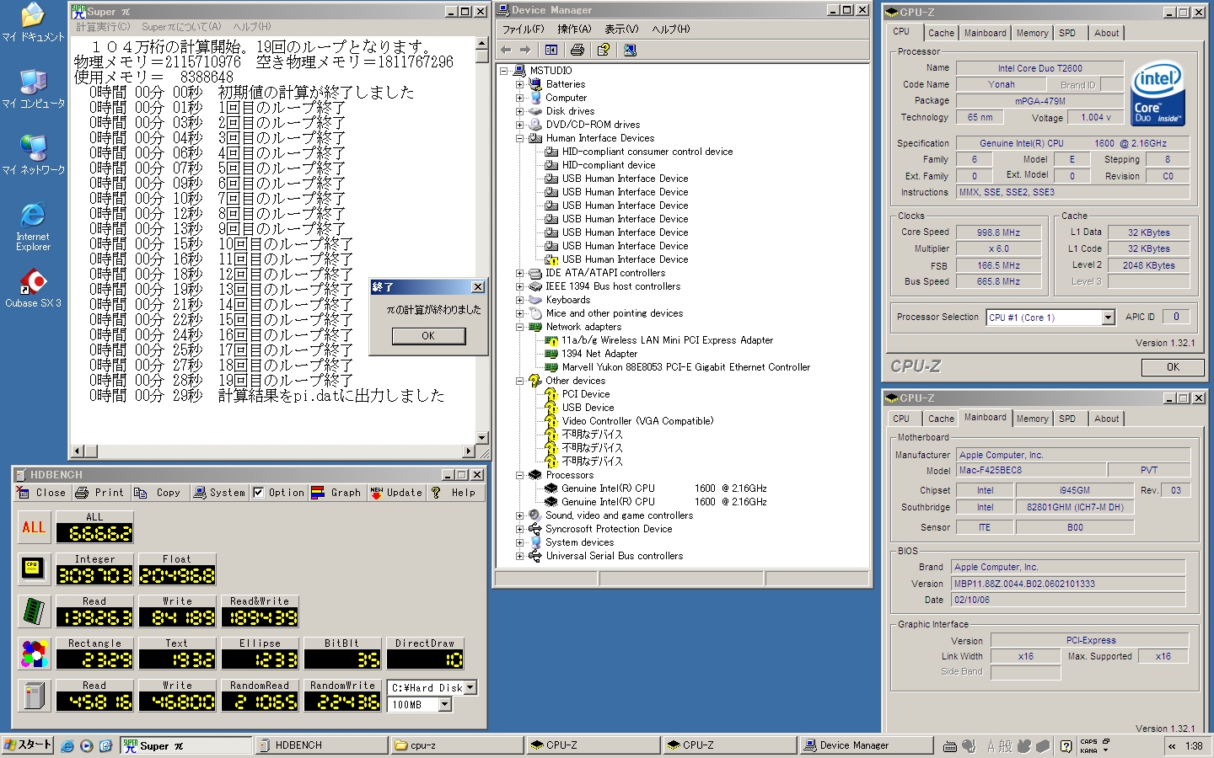Expand Universal Serial Bus controllers node
Image resolution: width=1214 pixels, height=758 pixels.
click(520, 556)
